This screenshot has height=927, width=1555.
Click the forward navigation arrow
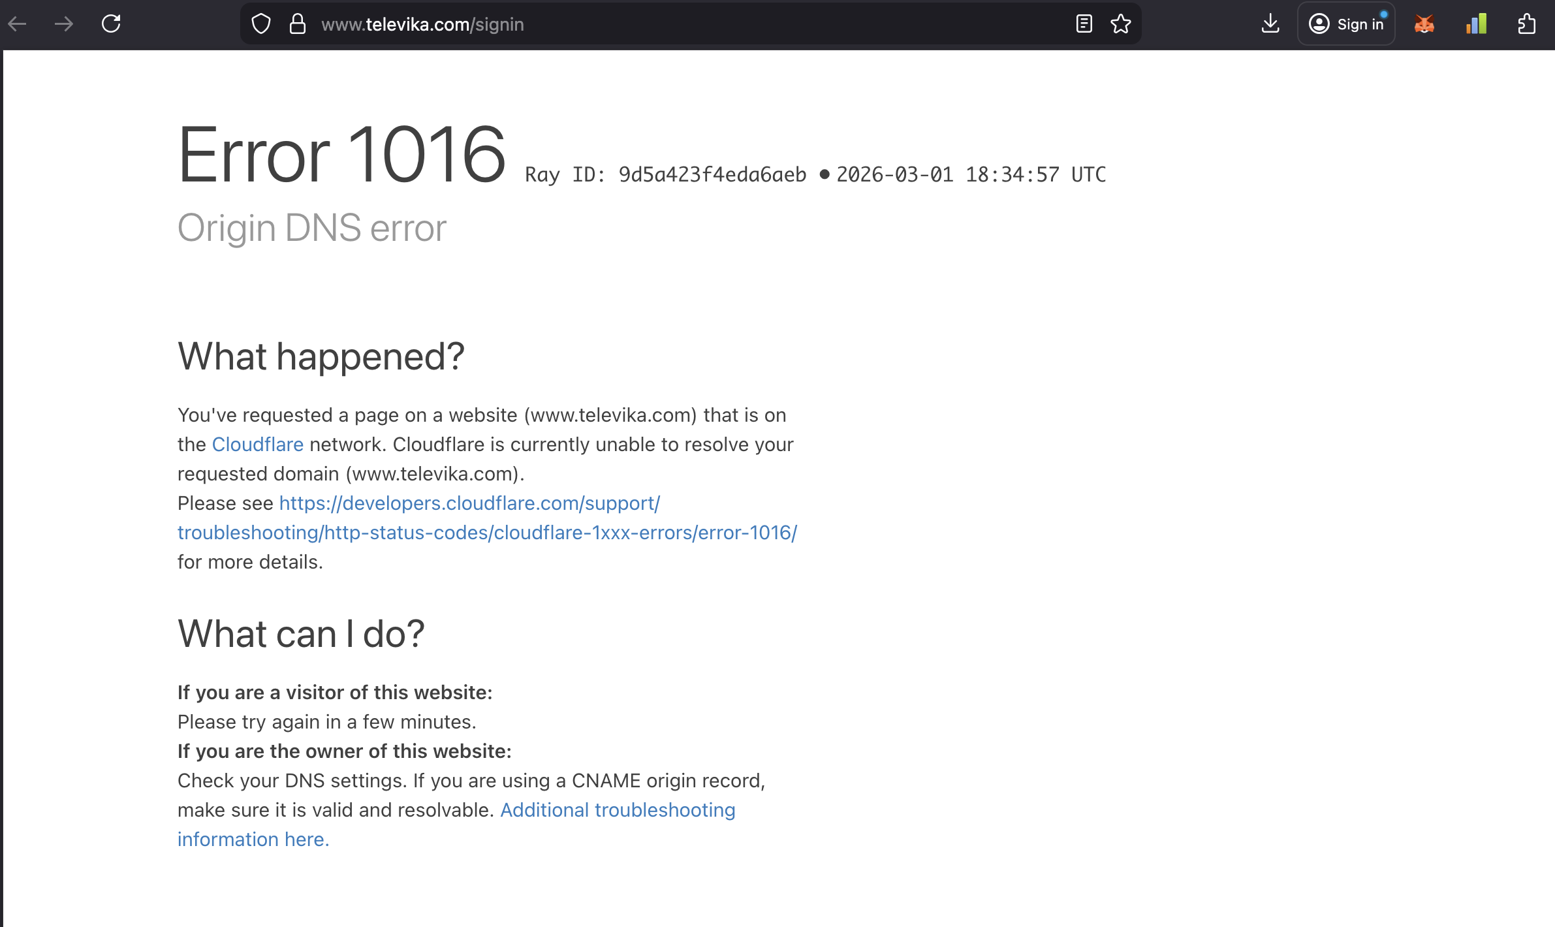click(64, 24)
